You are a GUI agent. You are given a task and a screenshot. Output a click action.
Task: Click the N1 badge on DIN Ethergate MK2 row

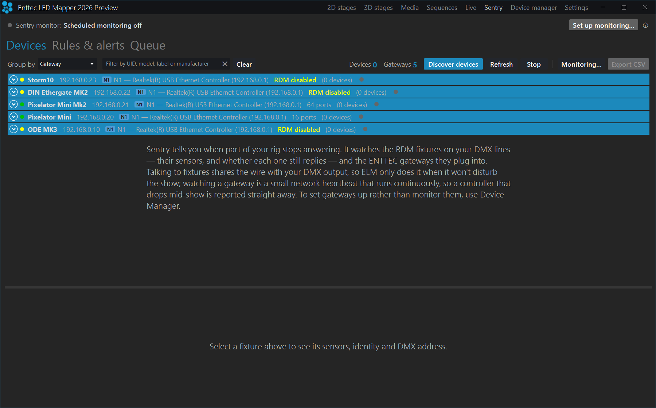tap(141, 92)
